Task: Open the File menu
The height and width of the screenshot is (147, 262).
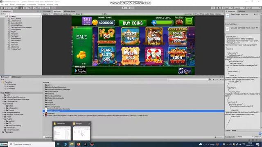Action: [2, 4]
